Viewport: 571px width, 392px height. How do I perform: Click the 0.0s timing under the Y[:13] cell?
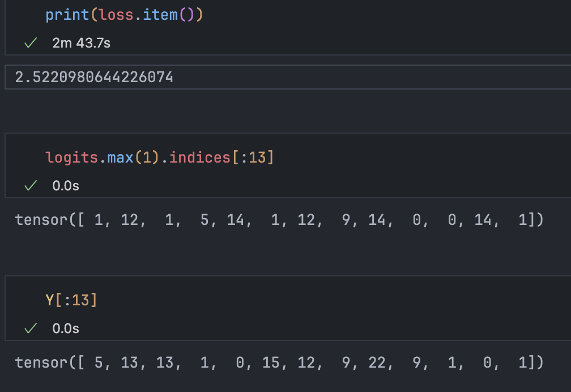66,328
